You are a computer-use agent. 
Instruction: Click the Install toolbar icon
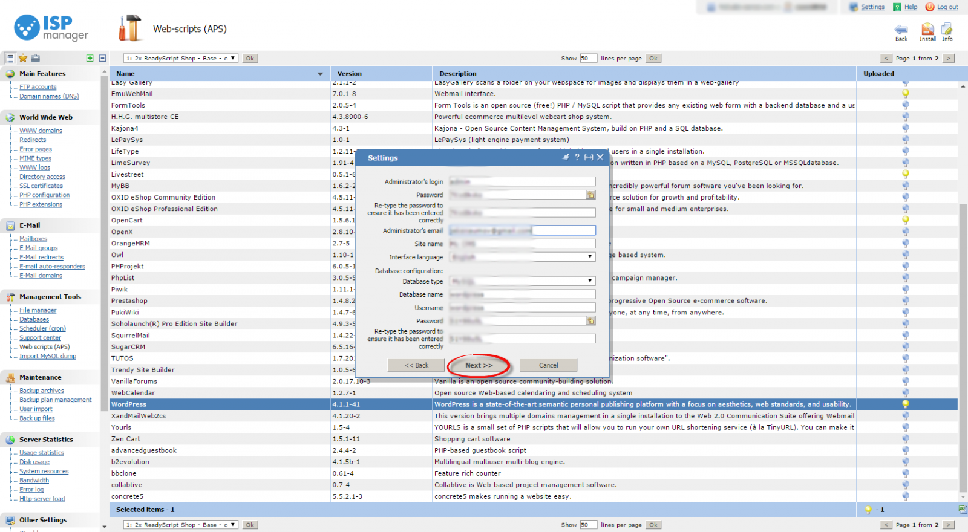pyautogui.click(x=927, y=29)
